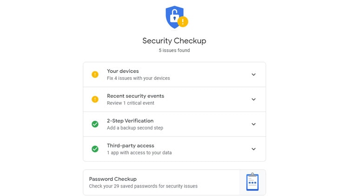This screenshot has height=196, width=353.
Task: Expand the Your devices section chevron
Action: (253, 74)
